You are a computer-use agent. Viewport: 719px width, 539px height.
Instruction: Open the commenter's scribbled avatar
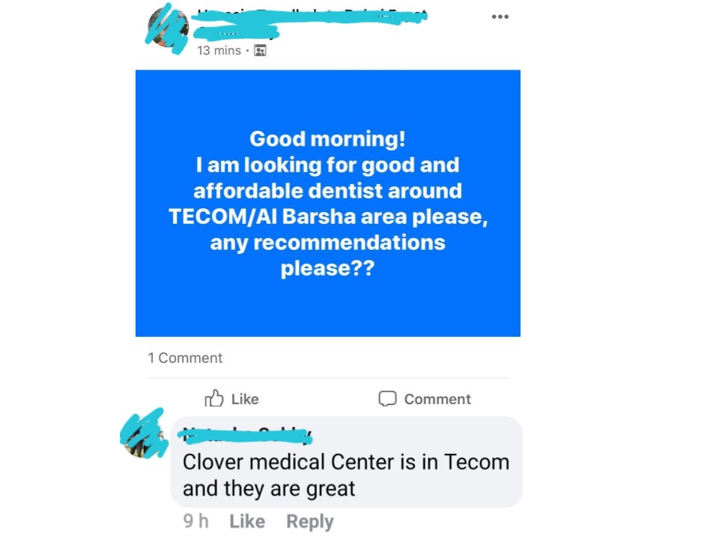click(x=144, y=433)
